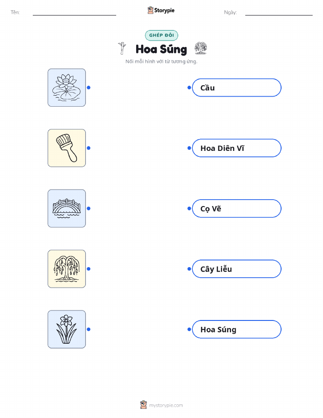
Task: Click the bamboo icon beside the title
Action: [x=122, y=48]
